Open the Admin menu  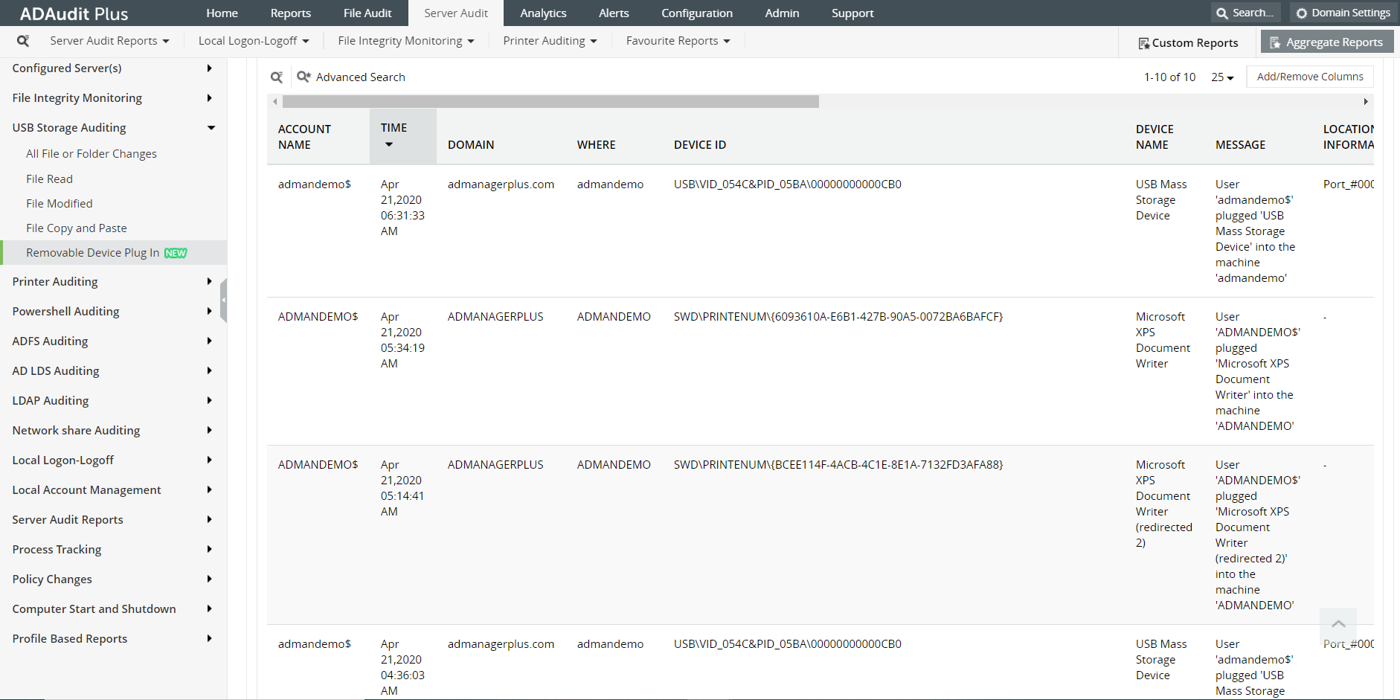[781, 13]
